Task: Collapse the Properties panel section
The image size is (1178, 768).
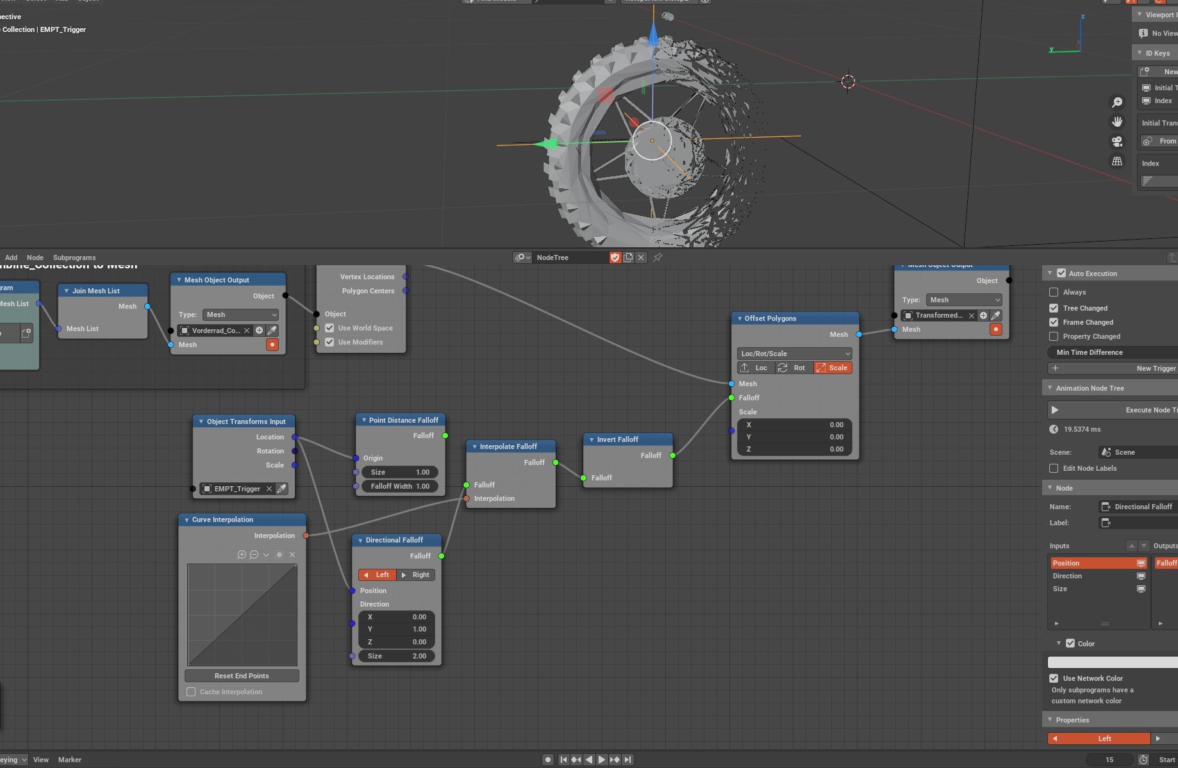Action: 1050,720
